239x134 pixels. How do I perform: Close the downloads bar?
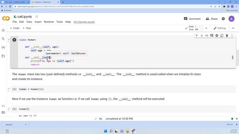pos(236,125)
